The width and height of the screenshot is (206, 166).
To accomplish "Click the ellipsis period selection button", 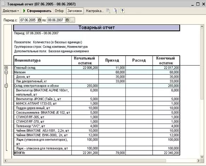I will coord(72,20).
